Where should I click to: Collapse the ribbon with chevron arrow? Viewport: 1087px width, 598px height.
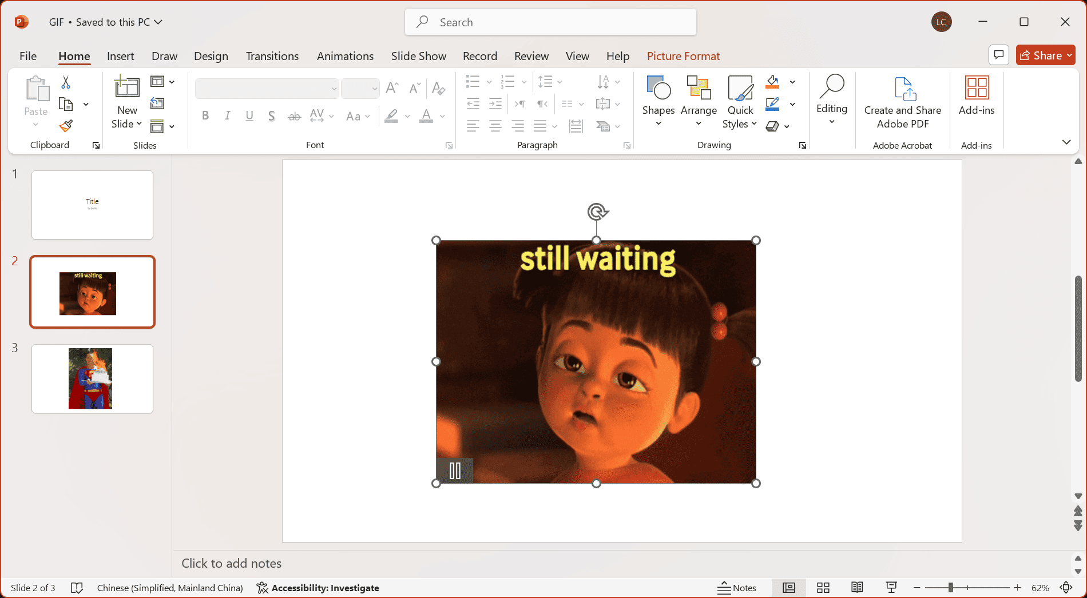pos(1066,142)
